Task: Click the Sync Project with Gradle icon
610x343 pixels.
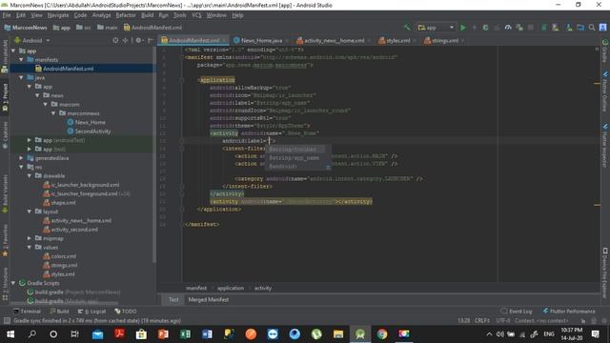Action: tap(544, 28)
